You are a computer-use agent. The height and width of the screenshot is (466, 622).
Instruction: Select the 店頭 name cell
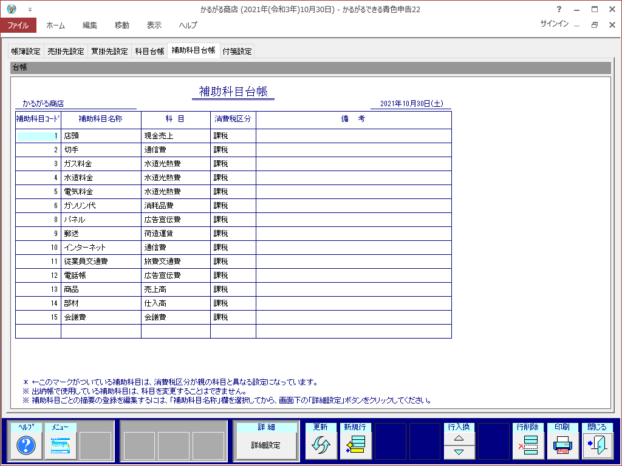point(101,136)
